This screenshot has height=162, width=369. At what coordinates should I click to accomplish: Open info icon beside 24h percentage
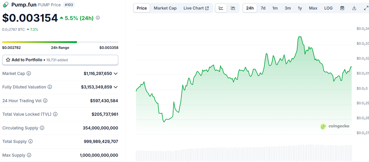[x=98, y=18]
